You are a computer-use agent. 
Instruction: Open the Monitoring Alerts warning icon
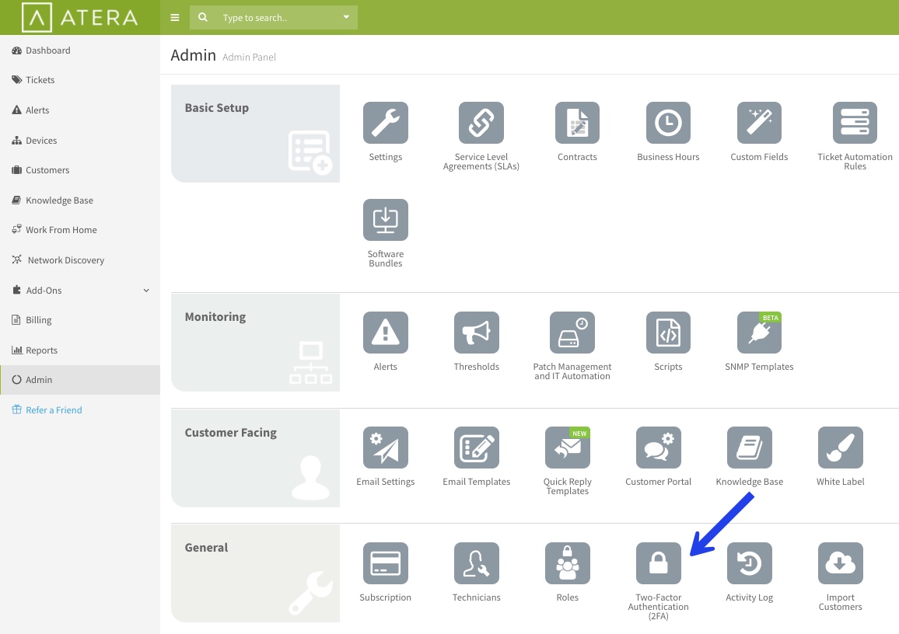pyautogui.click(x=385, y=333)
